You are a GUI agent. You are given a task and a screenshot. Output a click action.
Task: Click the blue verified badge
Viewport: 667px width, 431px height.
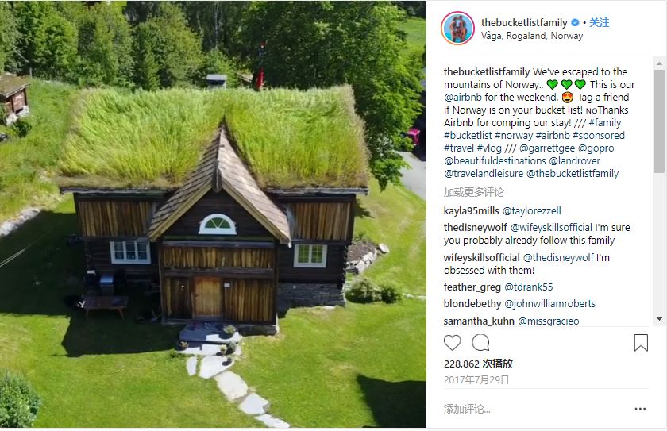[575, 22]
